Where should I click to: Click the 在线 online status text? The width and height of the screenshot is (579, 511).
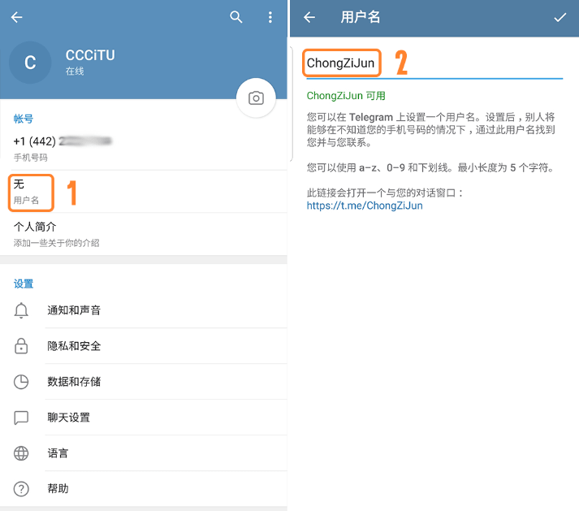(75, 71)
